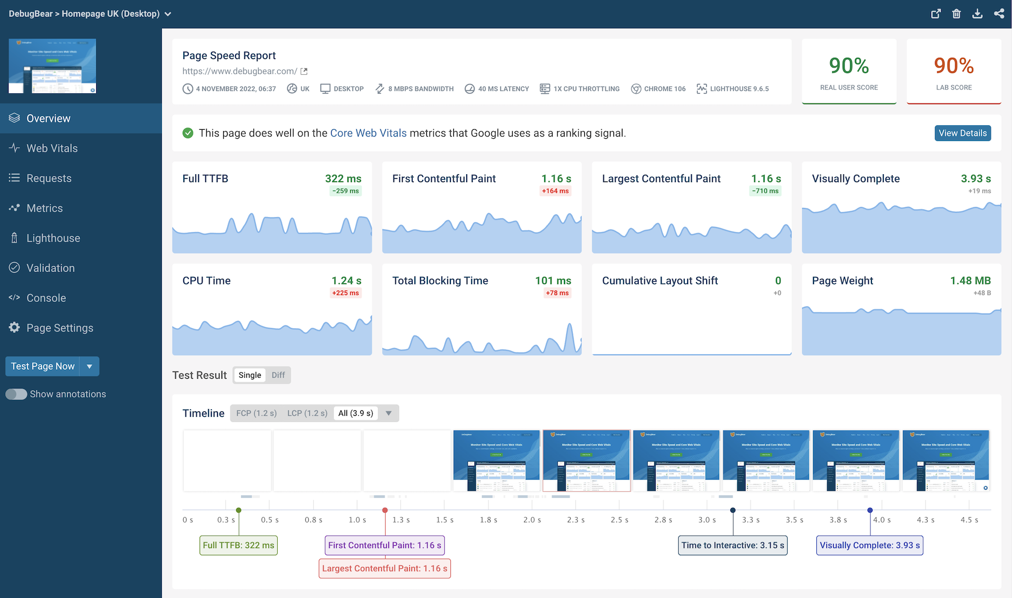Open the Visually Complete metric card
Viewport: 1012px width, 598px height.
tap(901, 207)
